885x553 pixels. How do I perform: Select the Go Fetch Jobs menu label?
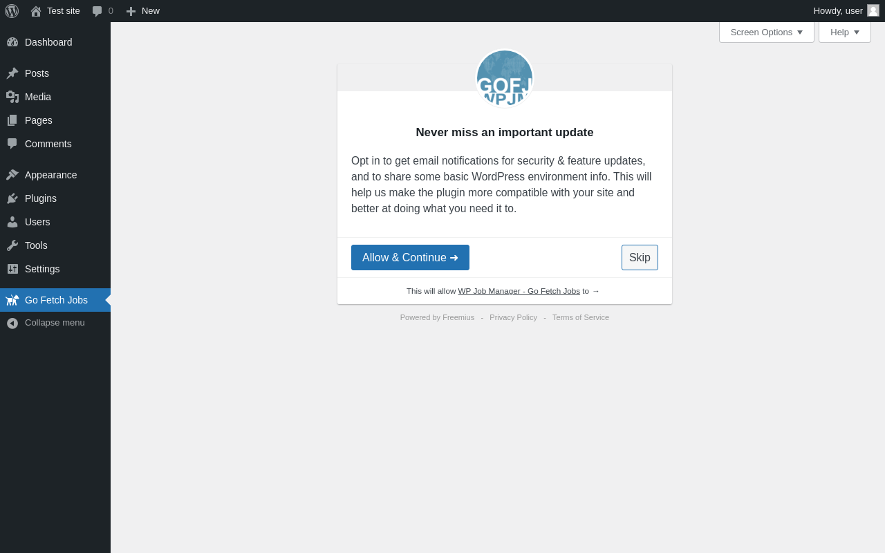56,300
